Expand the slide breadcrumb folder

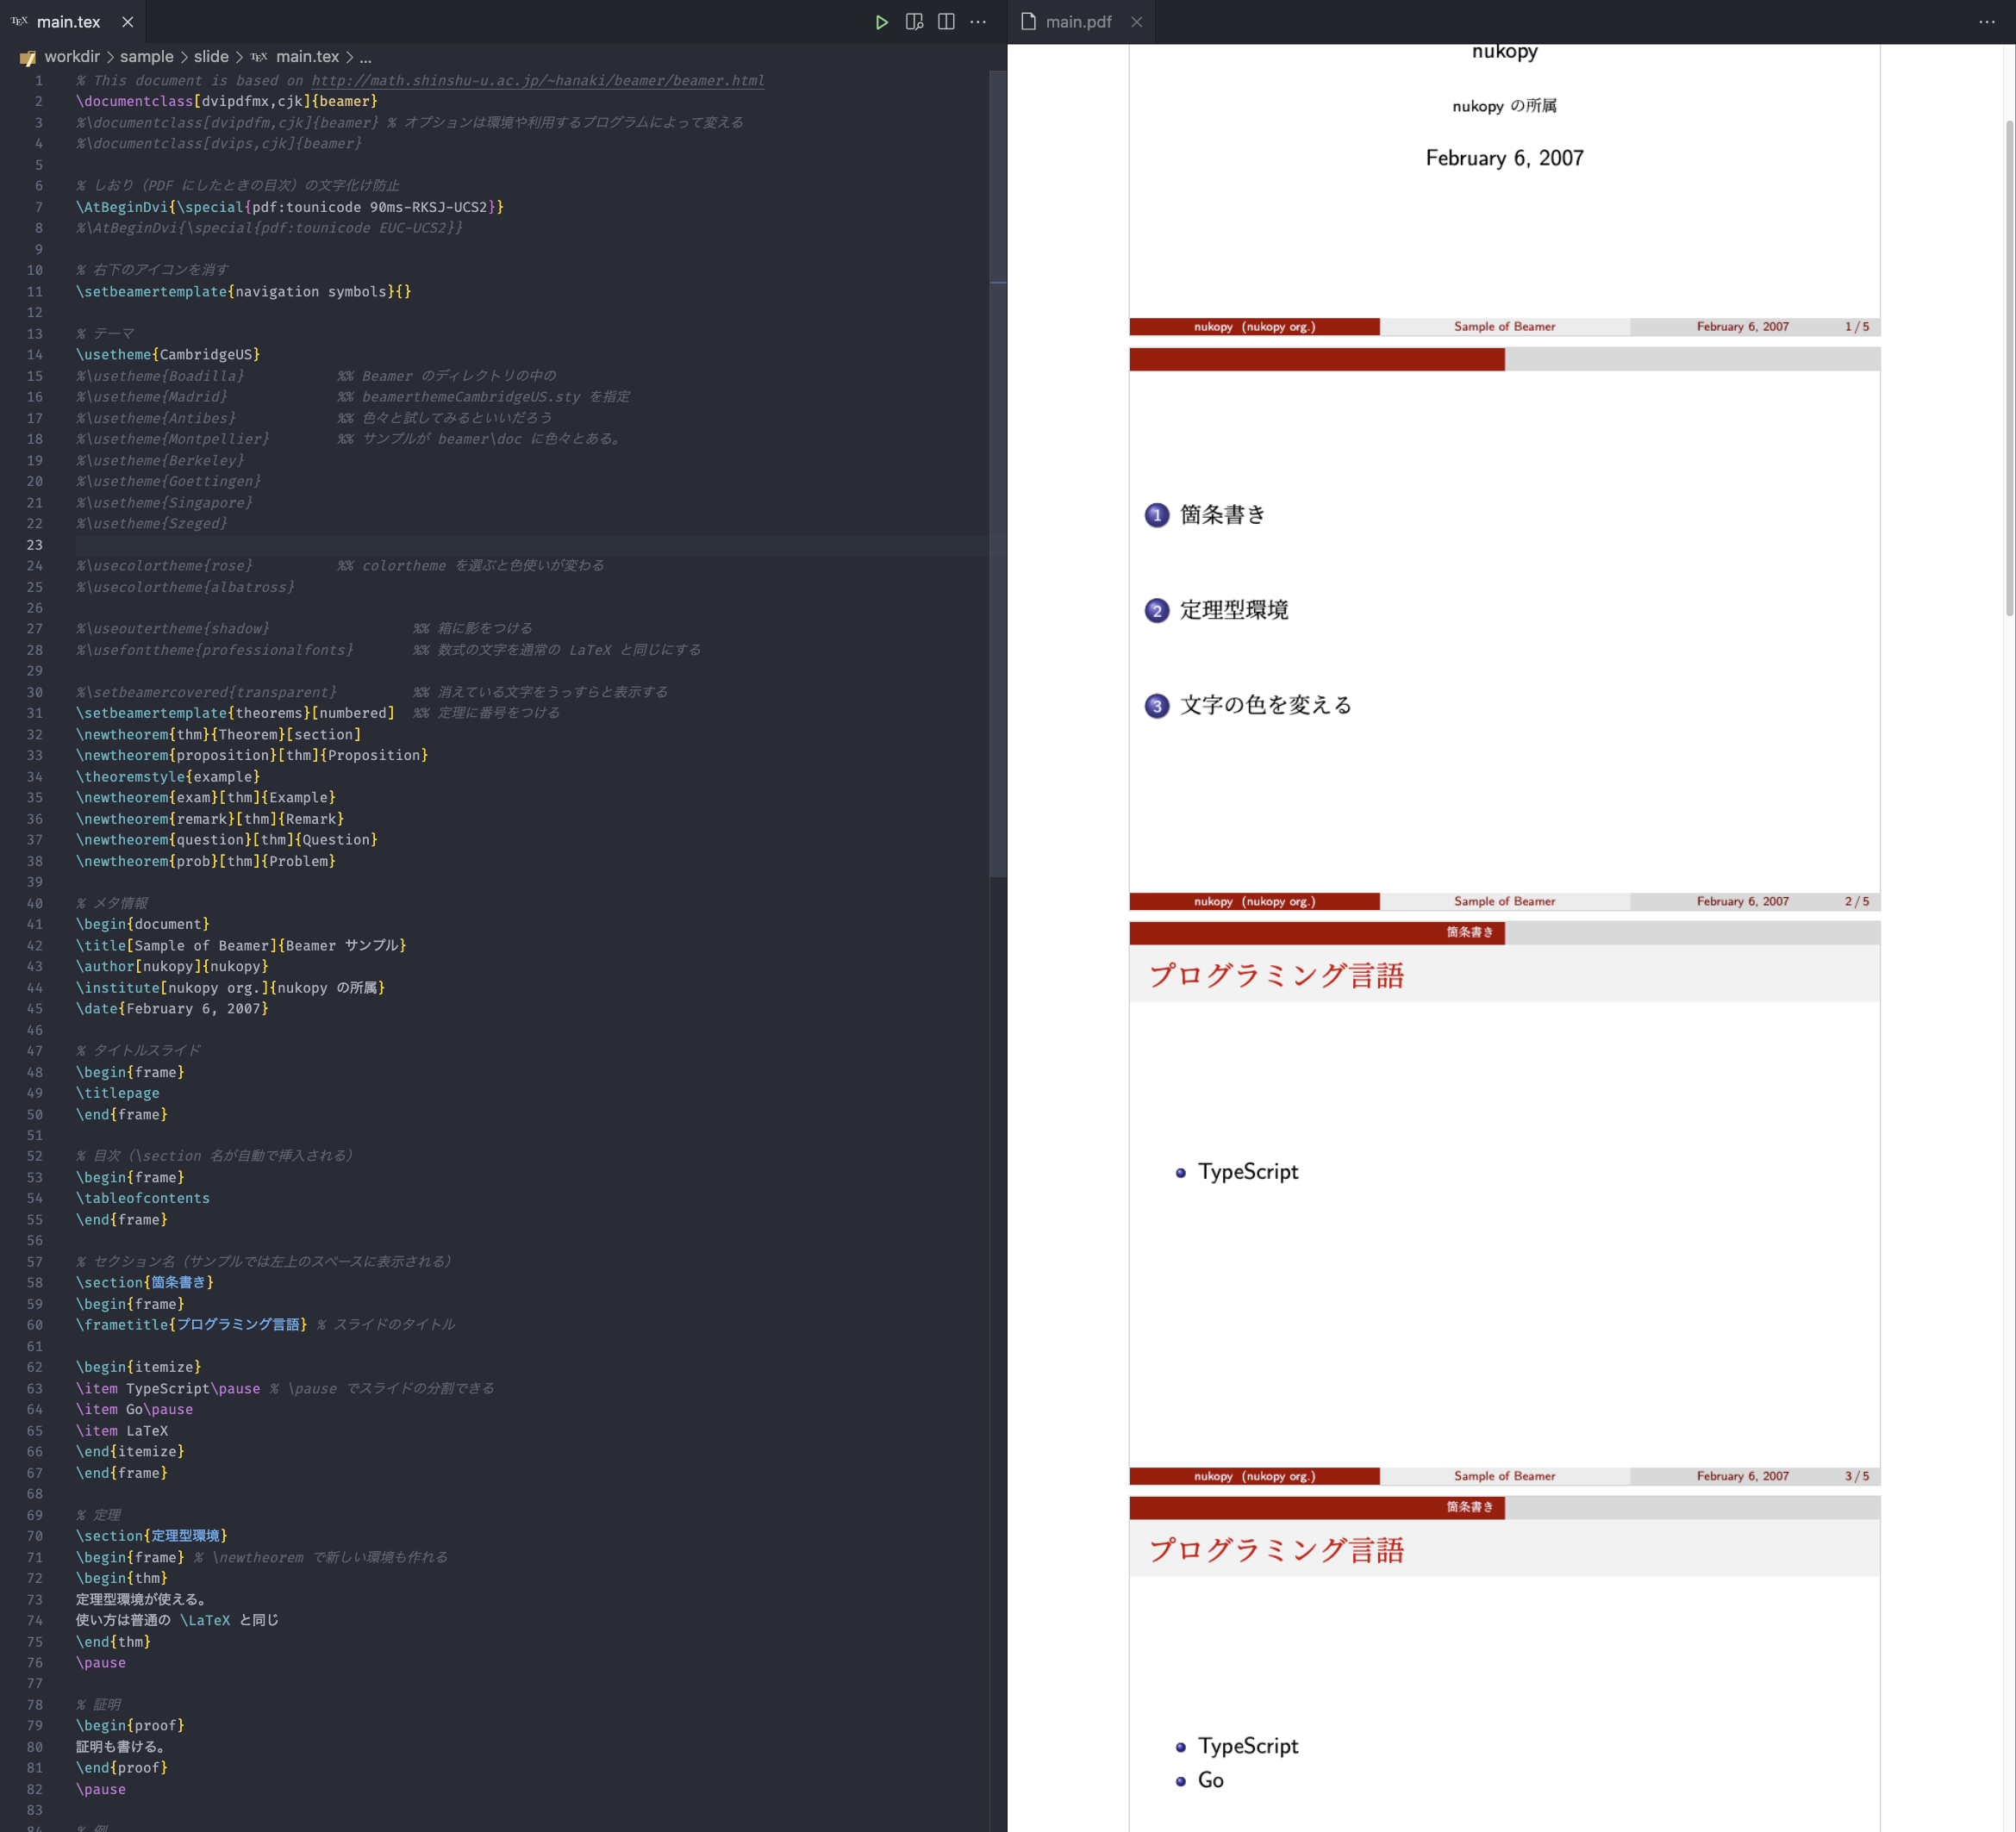211,57
